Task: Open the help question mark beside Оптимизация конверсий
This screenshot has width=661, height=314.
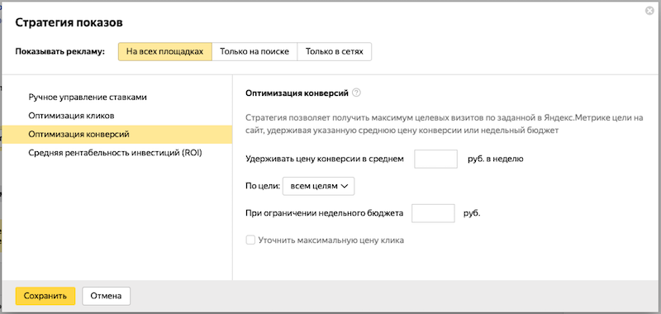Action: point(356,93)
